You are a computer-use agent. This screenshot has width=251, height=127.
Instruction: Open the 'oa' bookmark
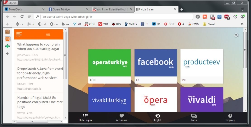(x=54, y=24)
